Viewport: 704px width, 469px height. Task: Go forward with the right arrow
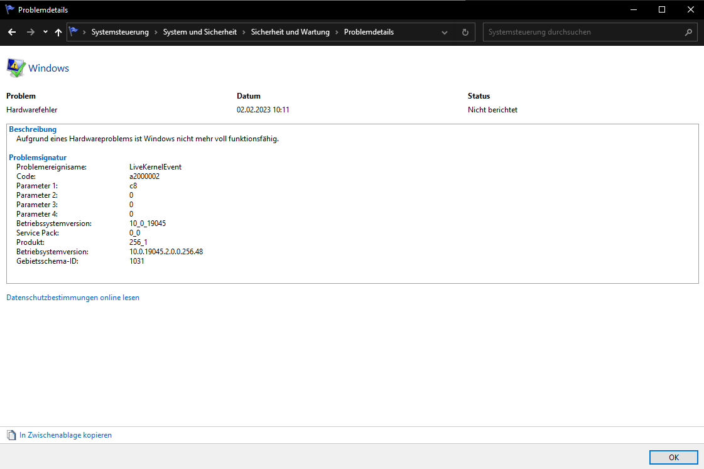[x=31, y=32]
